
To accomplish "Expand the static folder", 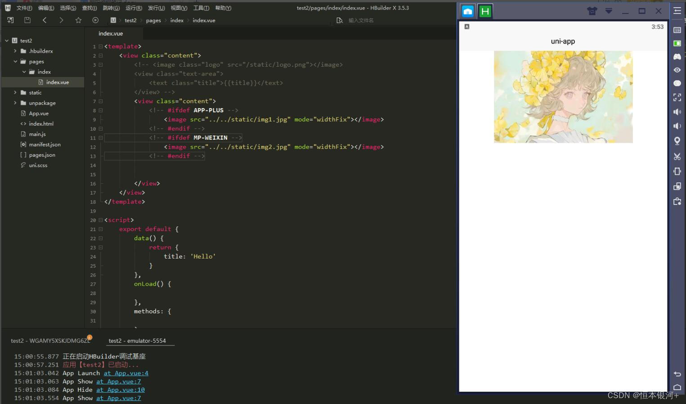I will [15, 92].
